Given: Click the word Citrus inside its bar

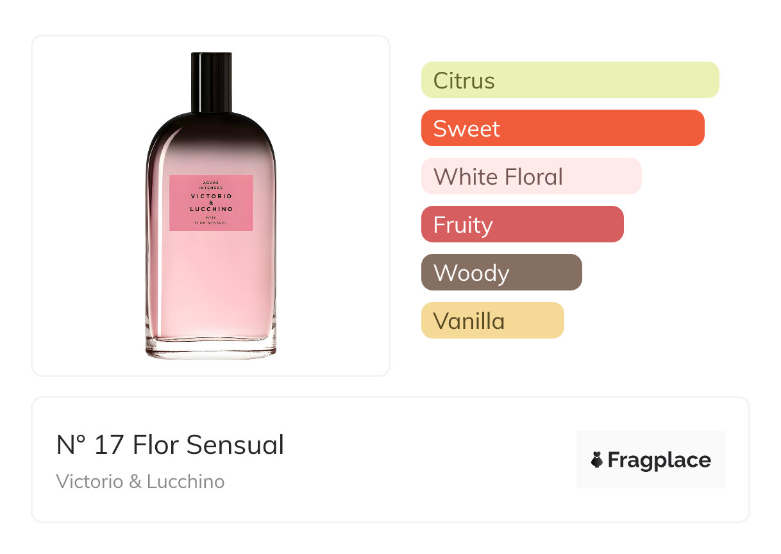Looking at the screenshot, I should click(464, 81).
